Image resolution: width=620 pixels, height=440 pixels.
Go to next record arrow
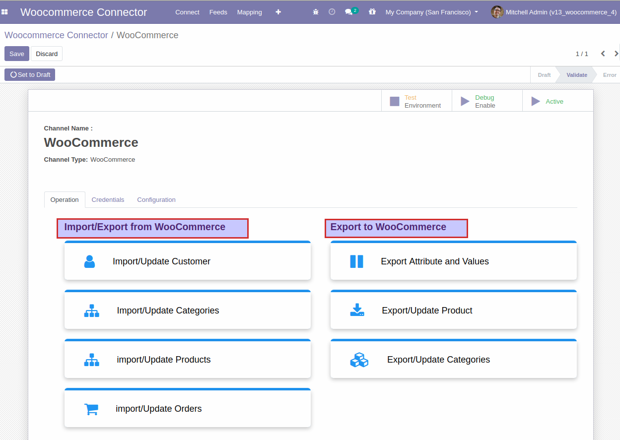tap(617, 54)
